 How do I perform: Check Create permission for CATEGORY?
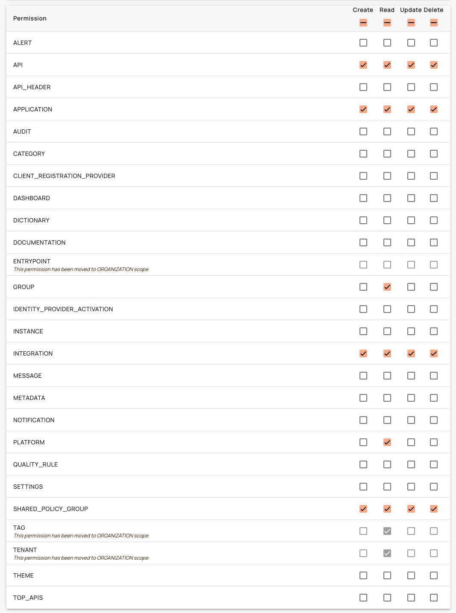tap(363, 154)
